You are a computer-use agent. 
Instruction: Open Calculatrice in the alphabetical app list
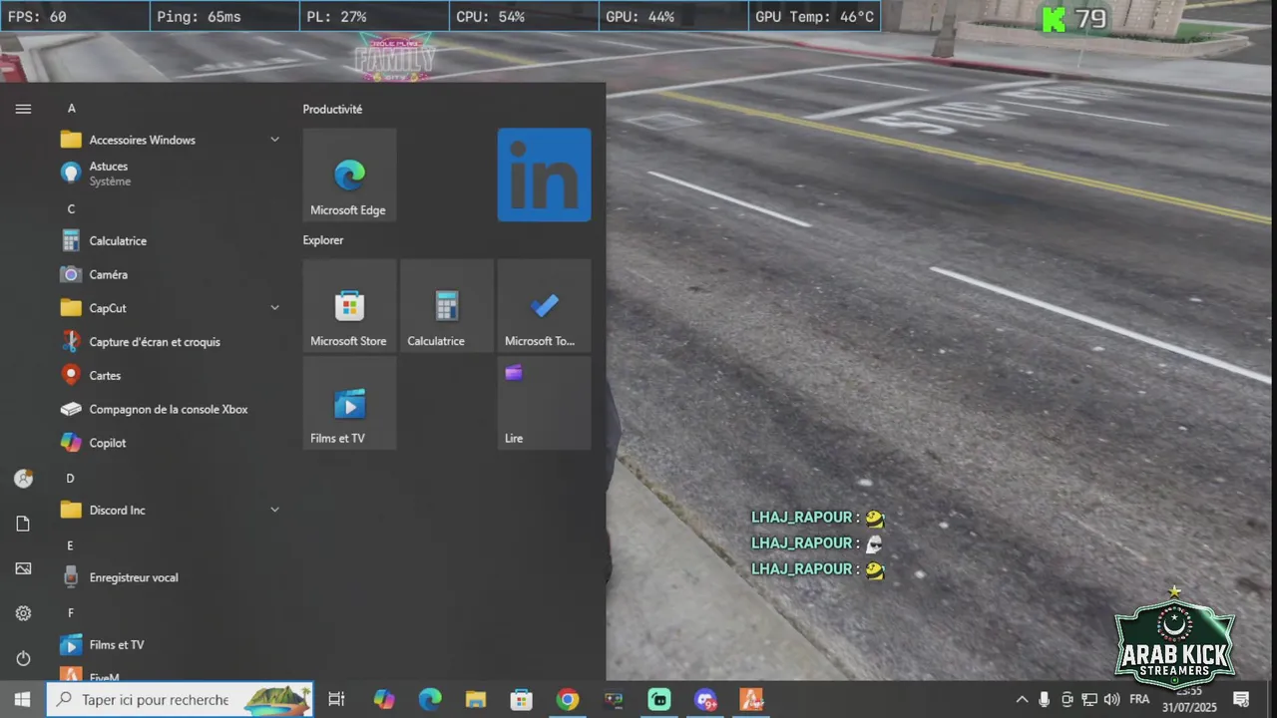(172, 240)
